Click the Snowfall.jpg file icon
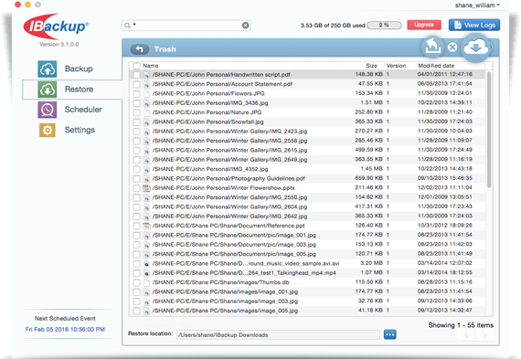Viewport: 521px width, 359px height. (x=146, y=122)
